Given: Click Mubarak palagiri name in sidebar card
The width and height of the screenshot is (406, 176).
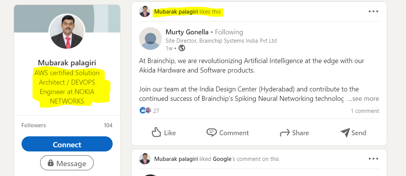Looking at the screenshot, I should (67, 62).
